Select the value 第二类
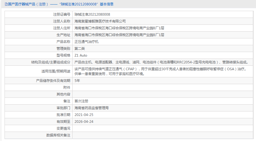Viewport: 256px width, 141px height. coord(80,49)
